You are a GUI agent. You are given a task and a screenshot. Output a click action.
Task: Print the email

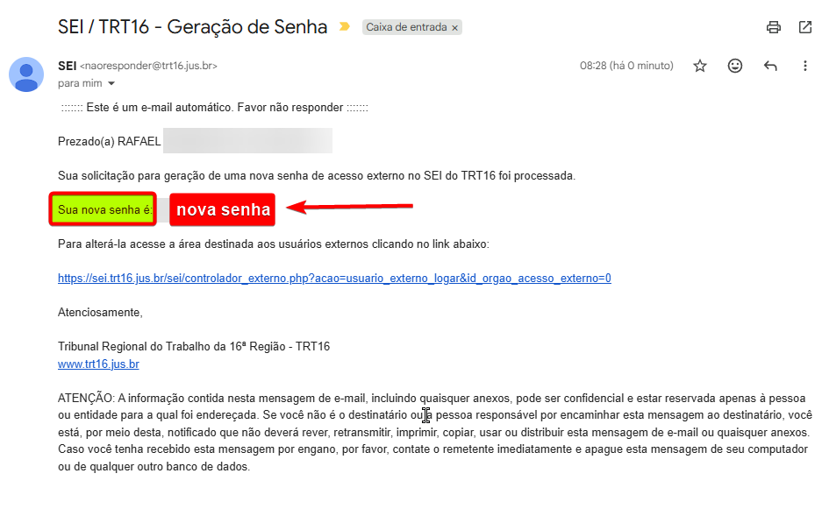[x=773, y=27]
